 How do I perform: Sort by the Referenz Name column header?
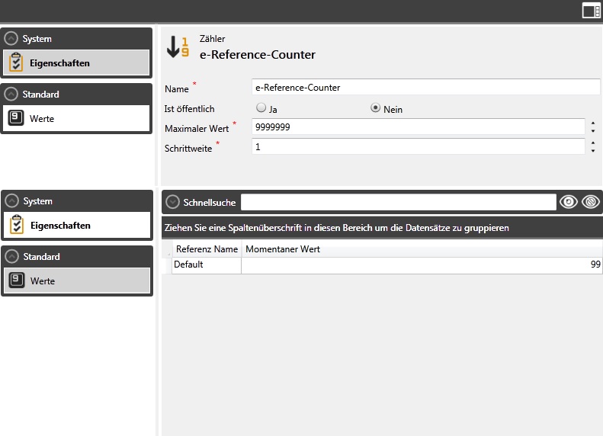(207, 249)
